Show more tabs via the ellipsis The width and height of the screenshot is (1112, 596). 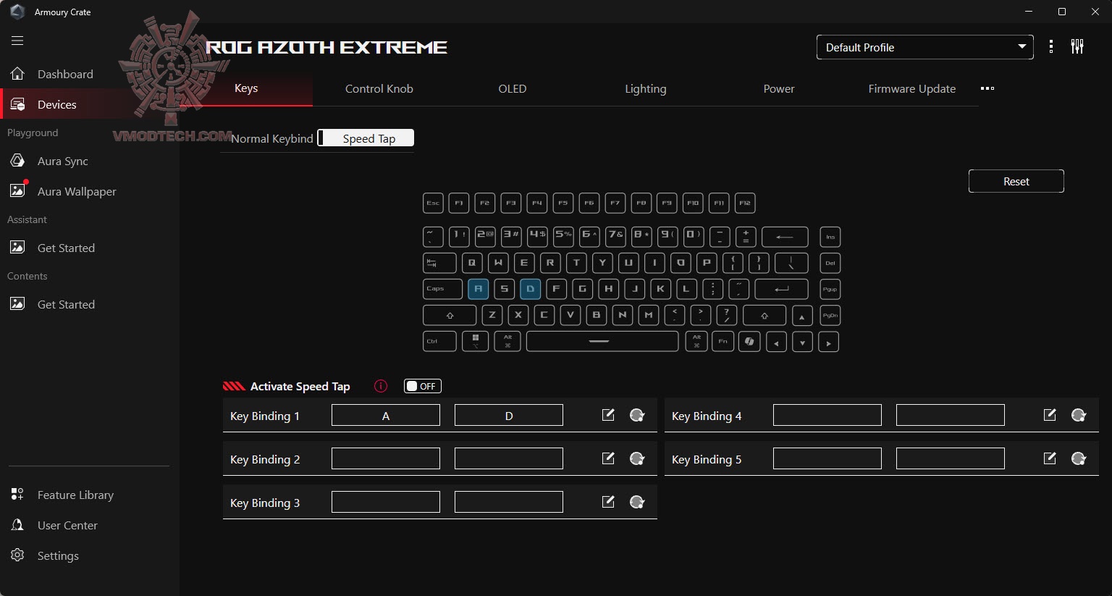pyautogui.click(x=987, y=88)
